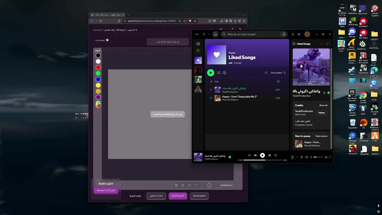This screenshot has width=382, height=215.
Task: Open Spotify Friend Activity icon
Action: tap(299, 34)
